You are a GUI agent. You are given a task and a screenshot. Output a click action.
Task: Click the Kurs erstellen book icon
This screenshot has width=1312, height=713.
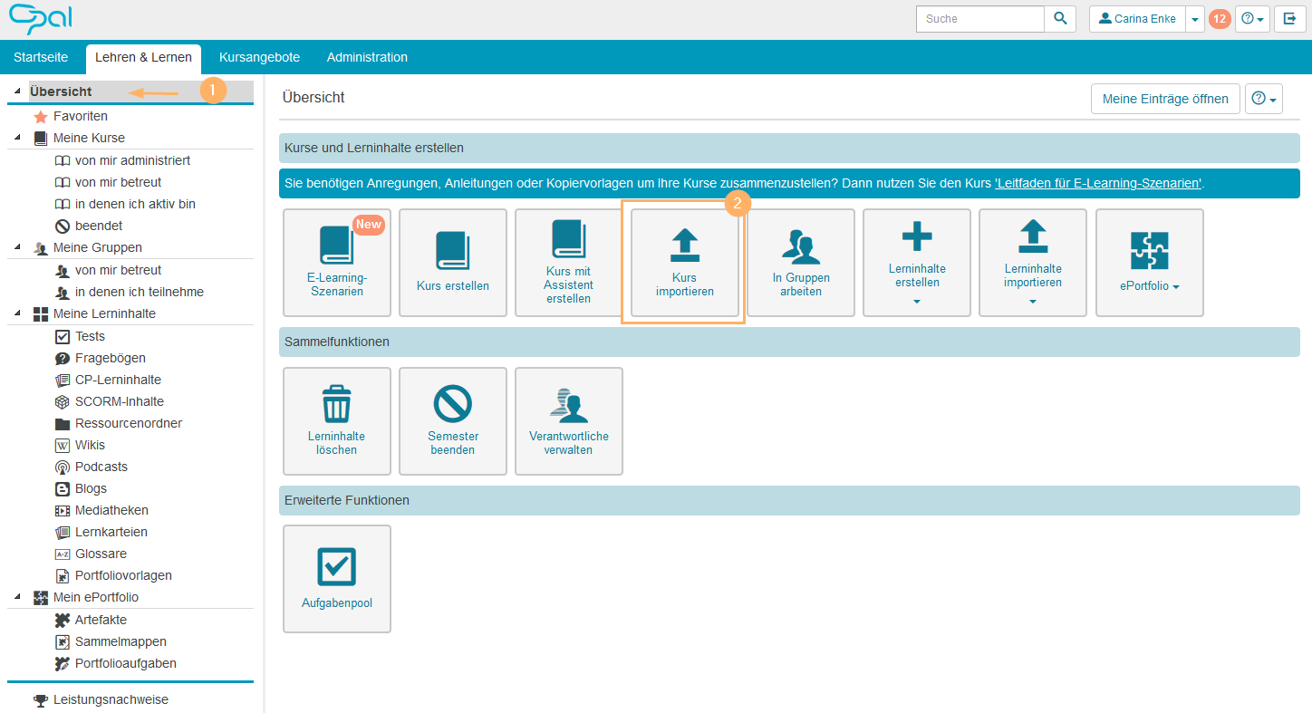tap(452, 251)
